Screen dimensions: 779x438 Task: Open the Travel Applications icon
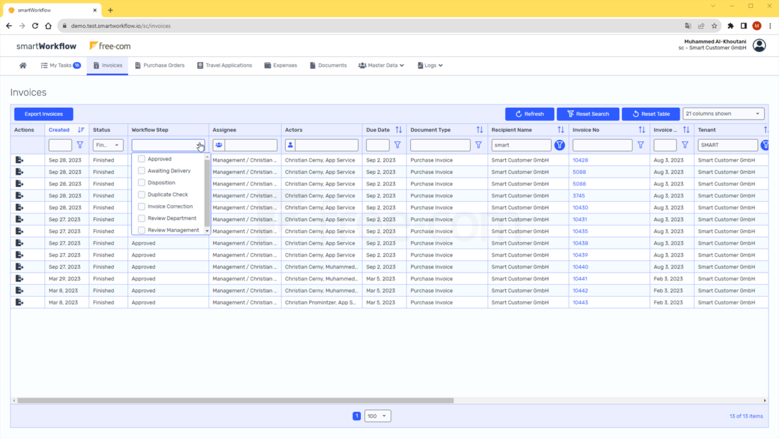pos(200,65)
